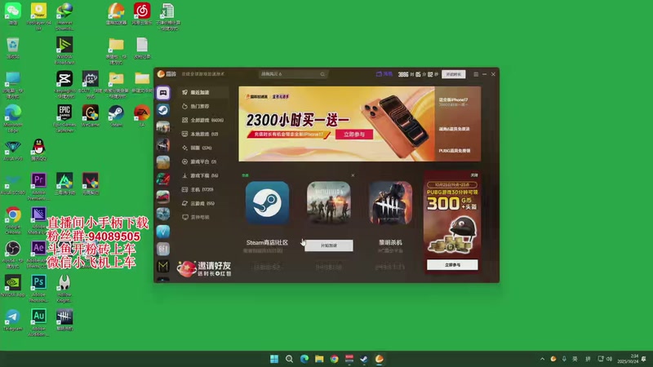Image resolution: width=653 pixels, height=367 pixels.
Task: Select the PUBG promo entry on the banner's right list
Action: click(455, 151)
